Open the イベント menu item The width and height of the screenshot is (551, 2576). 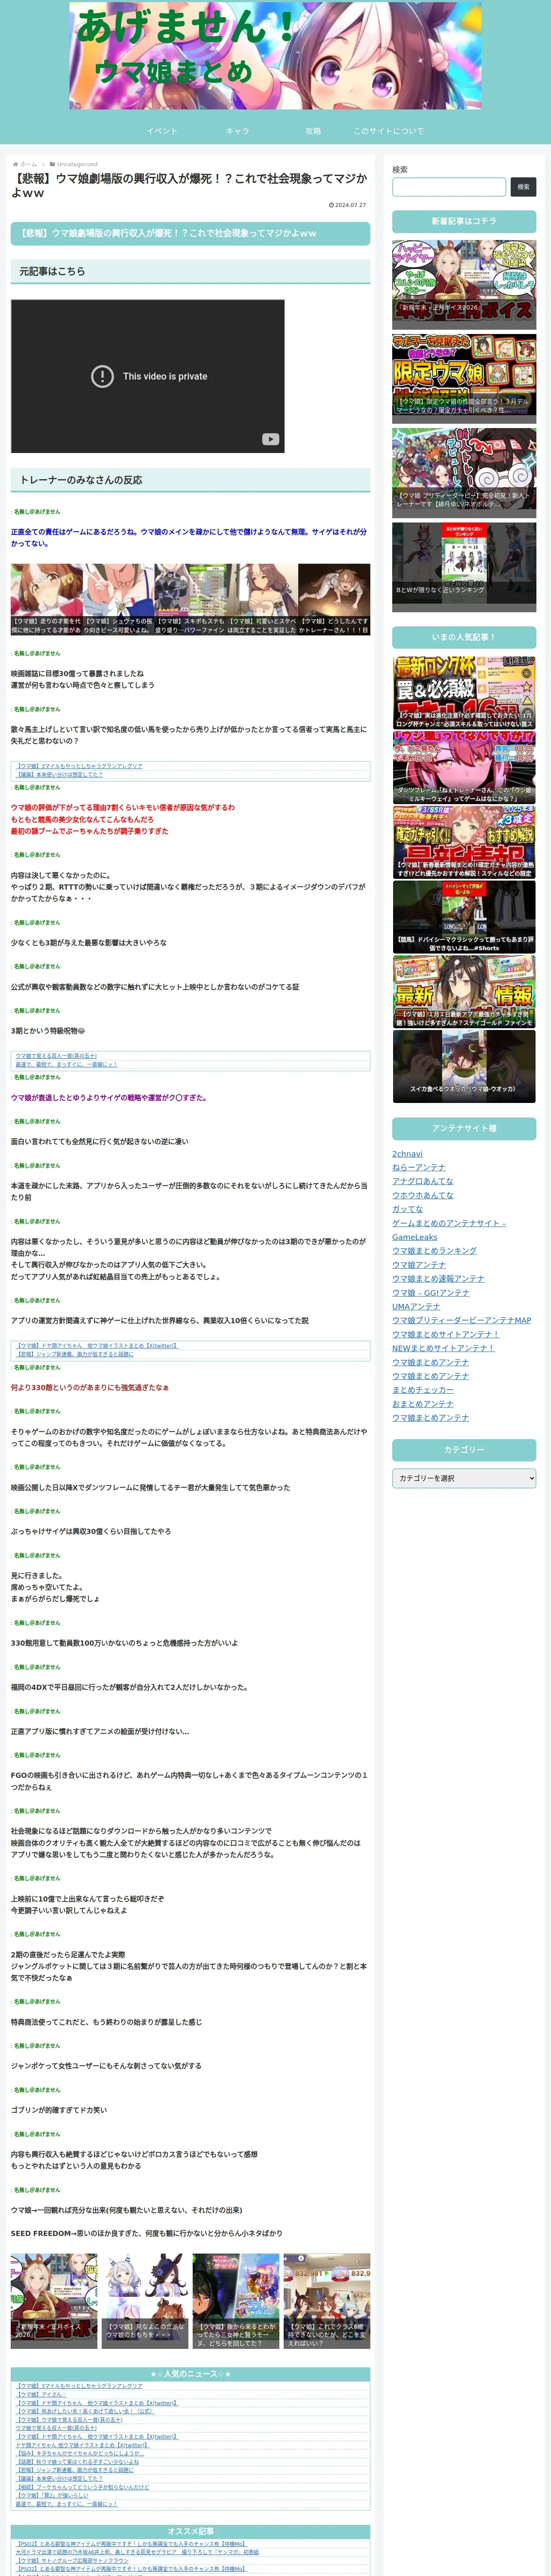pyautogui.click(x=162, y=131)
